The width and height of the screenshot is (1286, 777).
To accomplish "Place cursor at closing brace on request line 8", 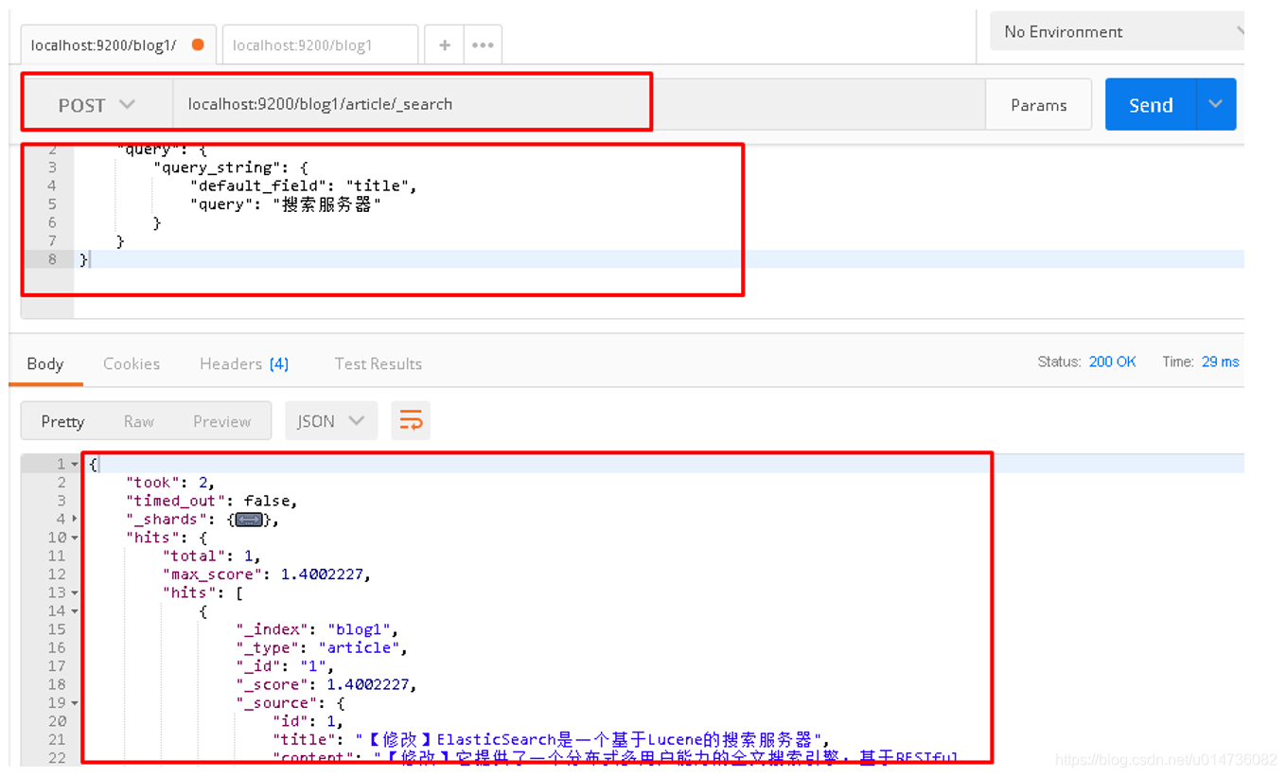I will (x=83, y=259).
